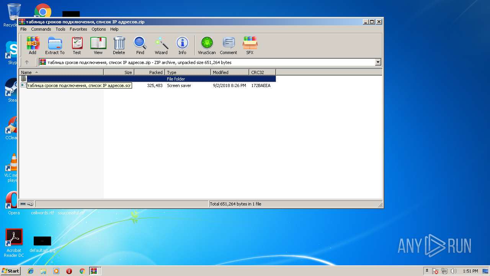
Task: Open the Options menu
Action: (x=99, y=29)
